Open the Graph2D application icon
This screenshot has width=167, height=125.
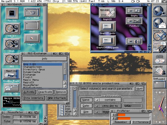pyautogui.click(x=107, y=12)
